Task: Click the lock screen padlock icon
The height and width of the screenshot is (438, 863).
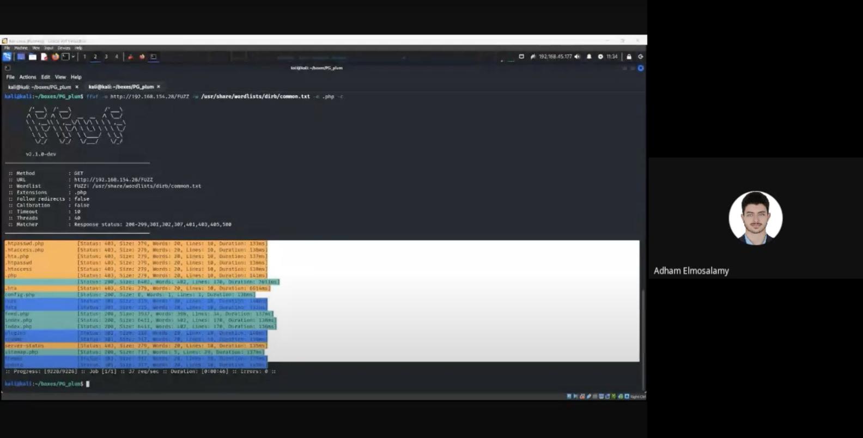Action: point(629,57)
